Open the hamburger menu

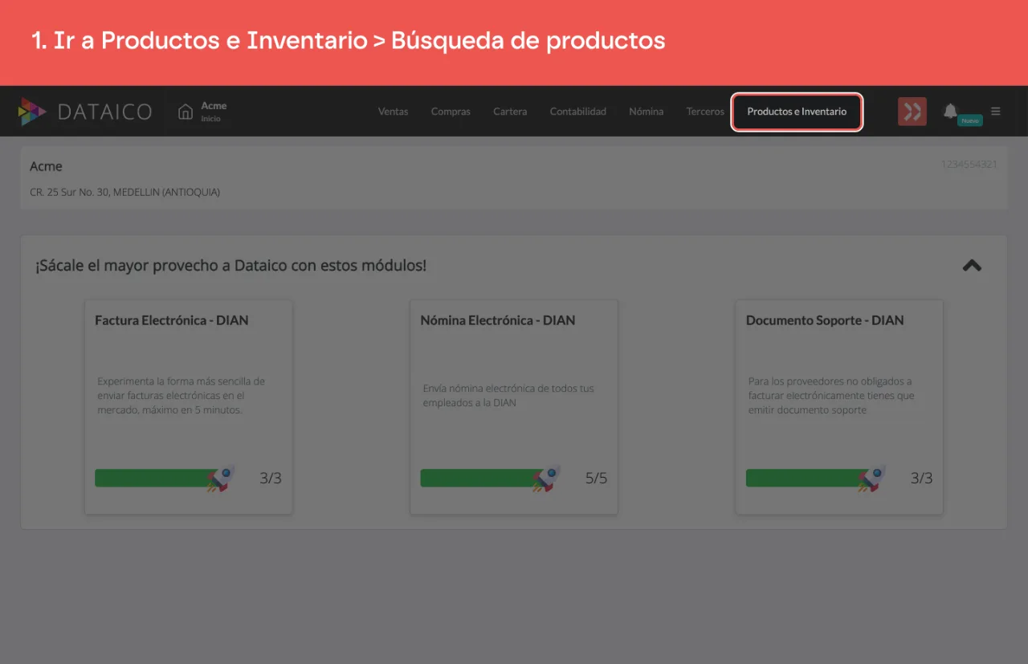point(996,112)
